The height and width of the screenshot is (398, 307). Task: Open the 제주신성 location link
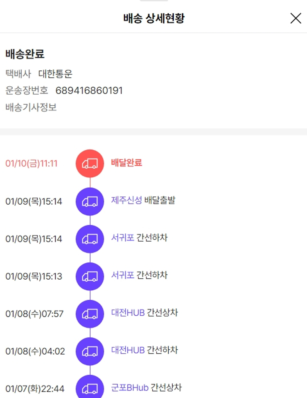click(x=126, y=201)
